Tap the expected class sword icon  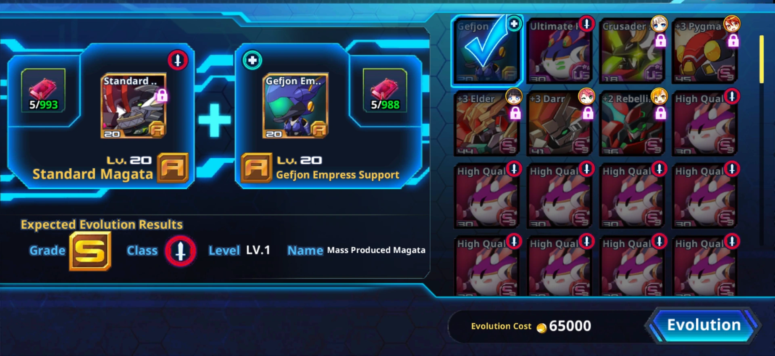(x=180, y=251)
